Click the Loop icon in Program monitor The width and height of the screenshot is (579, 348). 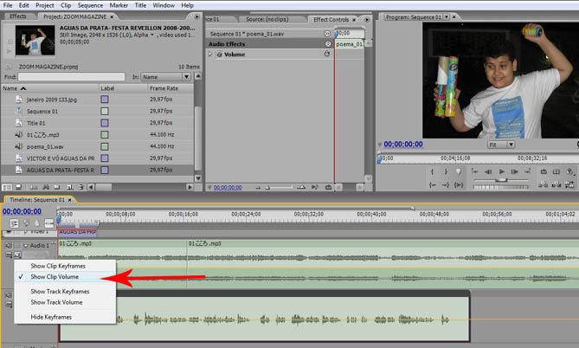pyautogui.click(x=544, y=172)
